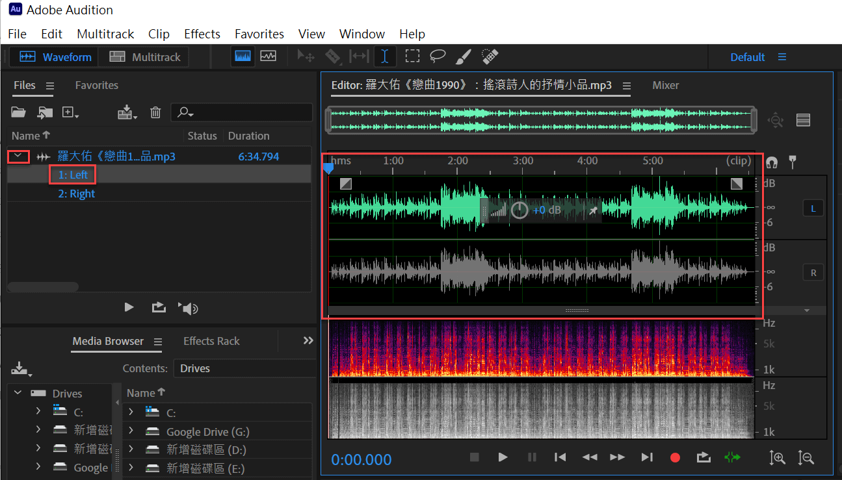Delete selected file with trash icon
Screen dimensions: 842x480
[x=155, y=112]
